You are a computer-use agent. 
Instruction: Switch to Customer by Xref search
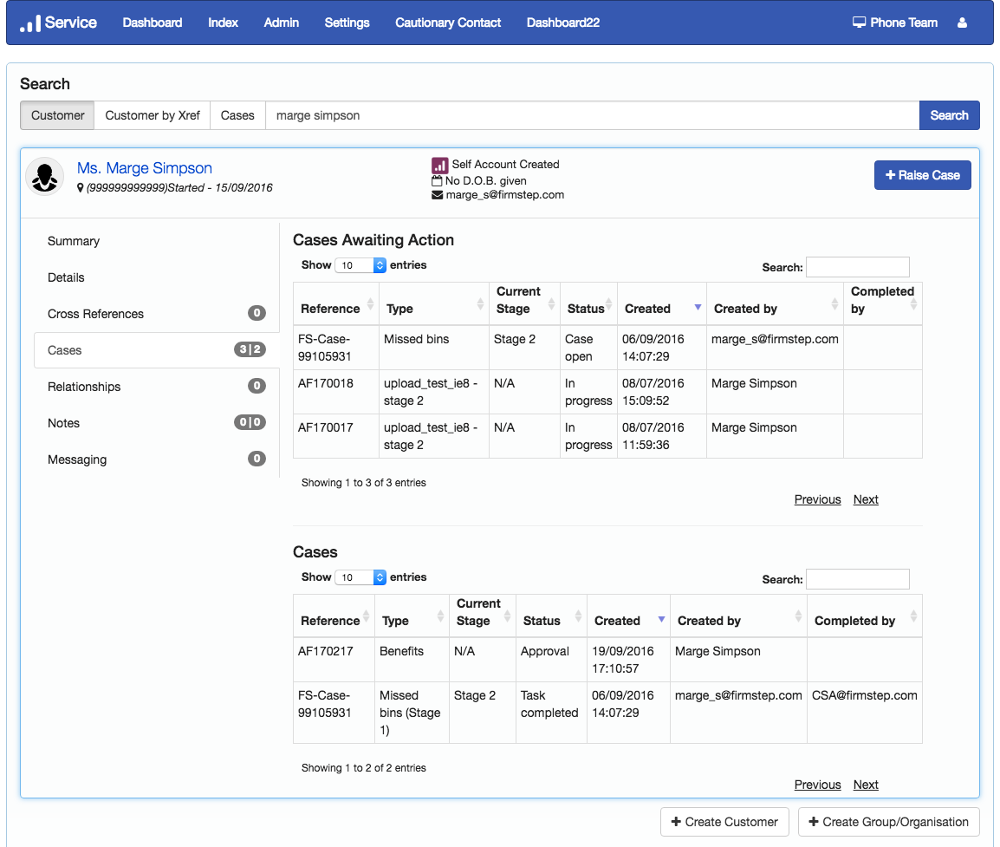153,115
